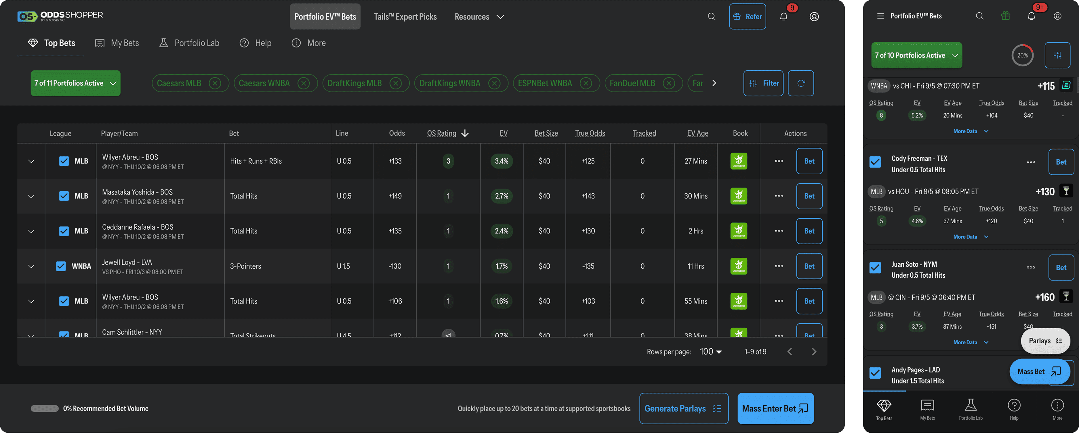
Task: Remove the Caesars MLB portfolio chip
Action: click(x=215, y=83)
